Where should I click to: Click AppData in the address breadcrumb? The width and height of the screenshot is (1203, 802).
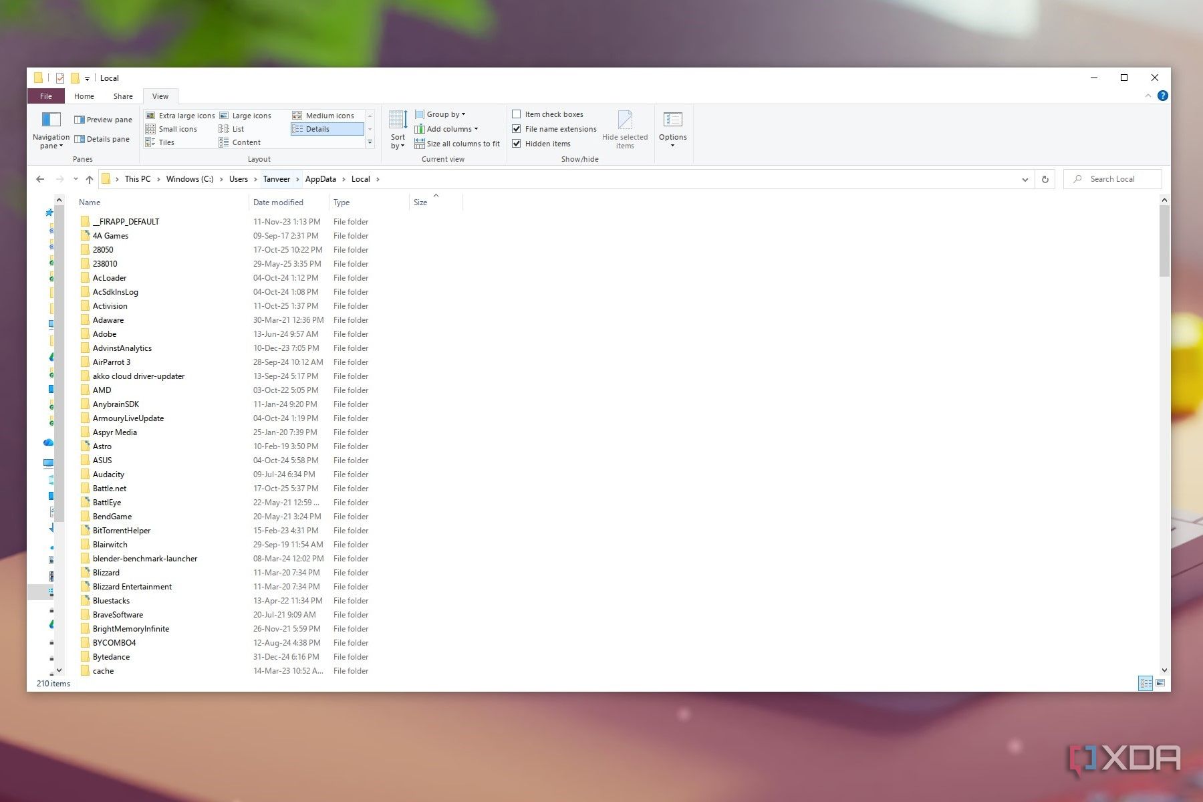[x=321, y=179]
